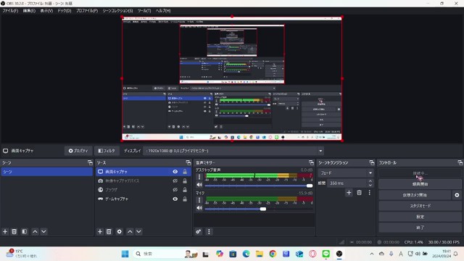Open ドック menu
This screenshot has height=261, width=464.
point(65,11)
